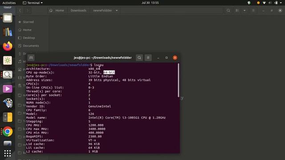Open the books app in dock
This screenshot has height=160, width=285.
click(8, 32)
